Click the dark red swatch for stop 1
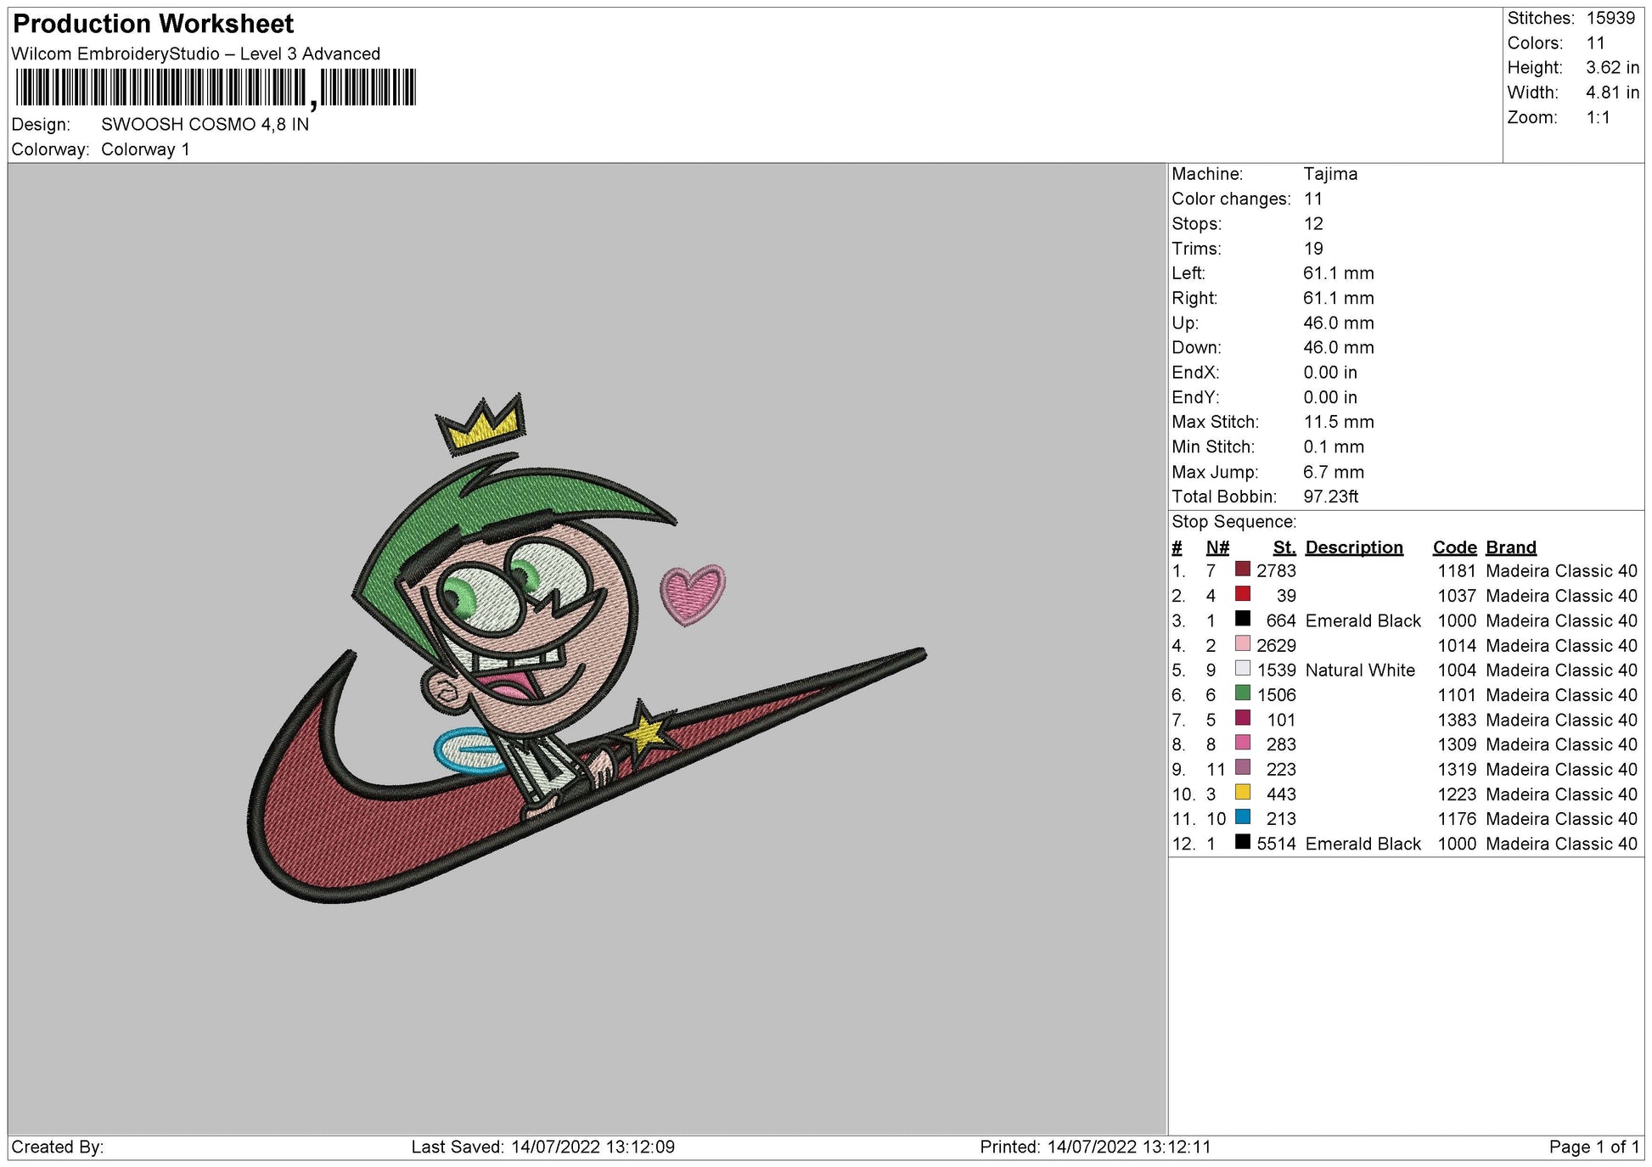The image size is (1652, 1167). tap(1243, 569)
